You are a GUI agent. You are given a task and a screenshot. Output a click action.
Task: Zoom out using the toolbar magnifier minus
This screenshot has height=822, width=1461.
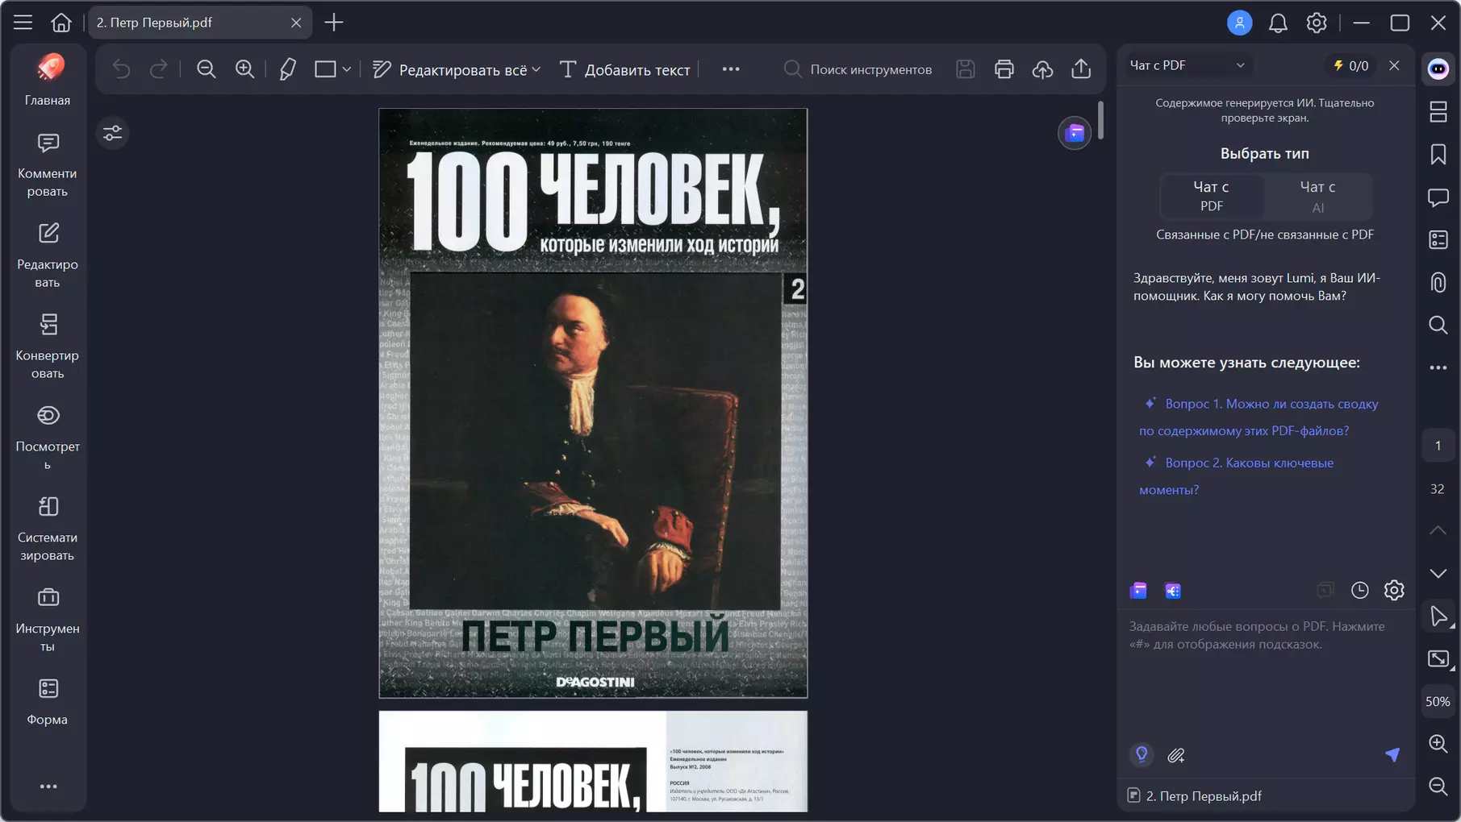(x=207, y=69)
